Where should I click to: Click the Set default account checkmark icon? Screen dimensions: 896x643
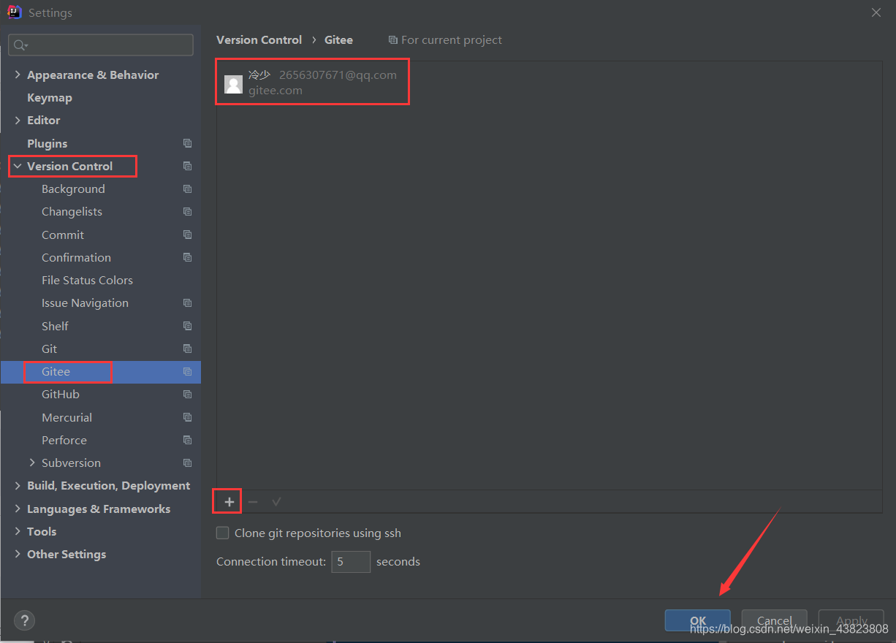pos(276,502)
